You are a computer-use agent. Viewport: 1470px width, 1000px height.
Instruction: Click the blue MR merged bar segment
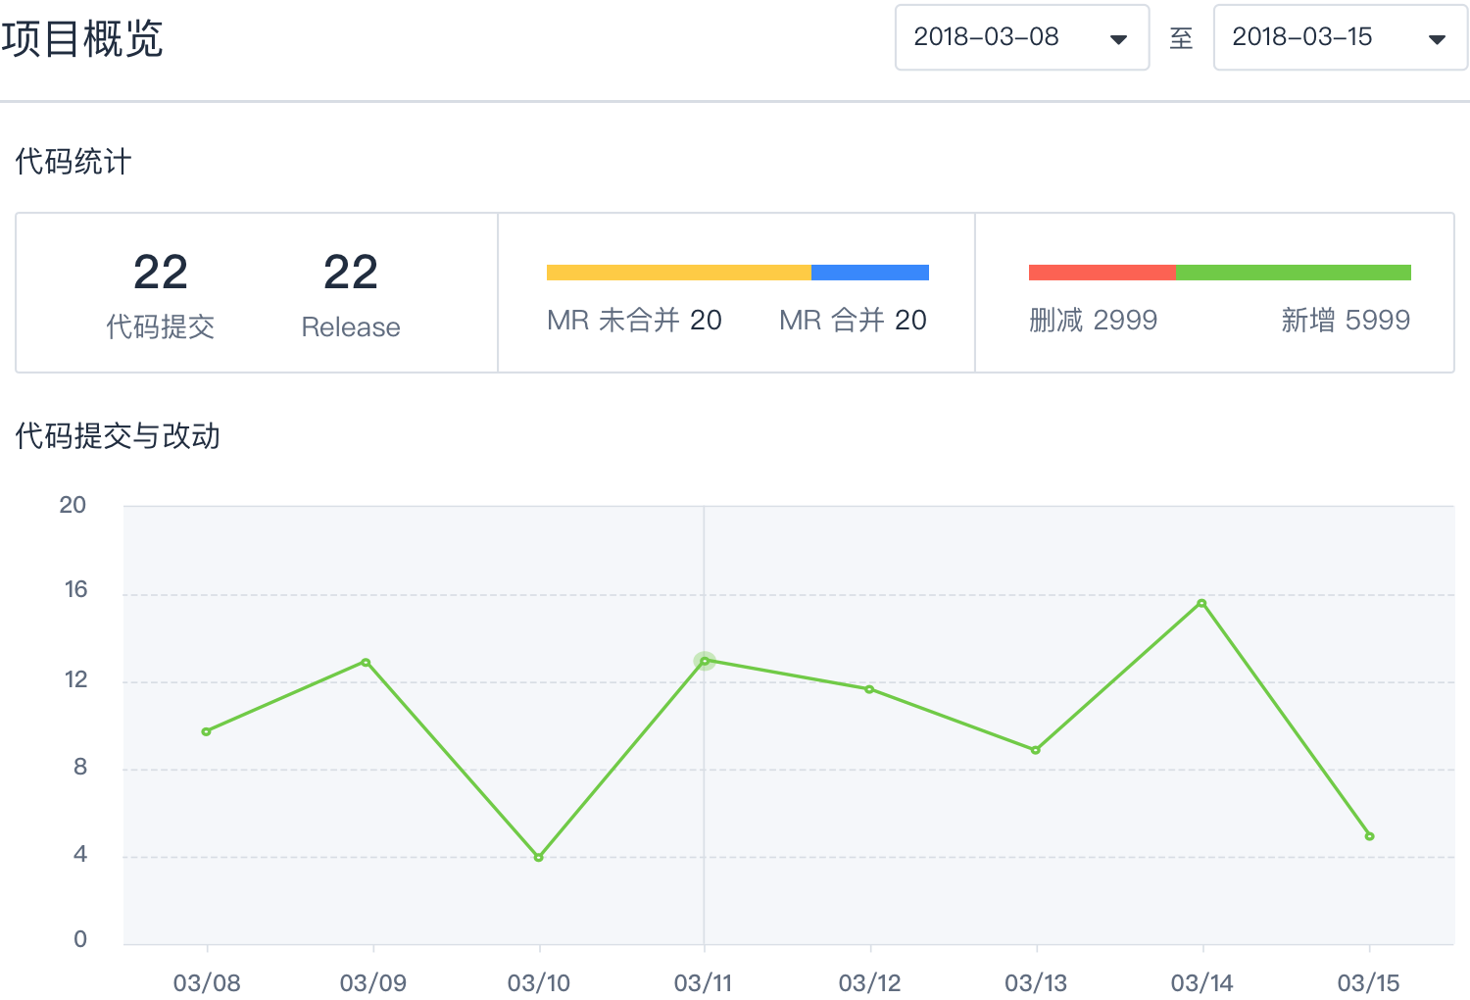click(x=870, y=273)
